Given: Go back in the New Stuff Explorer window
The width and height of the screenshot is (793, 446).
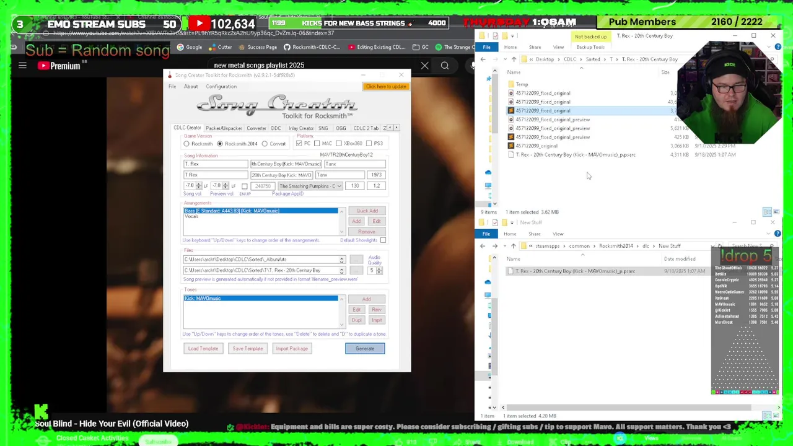Looking at the screenshot, I should (x=483, y=246).
